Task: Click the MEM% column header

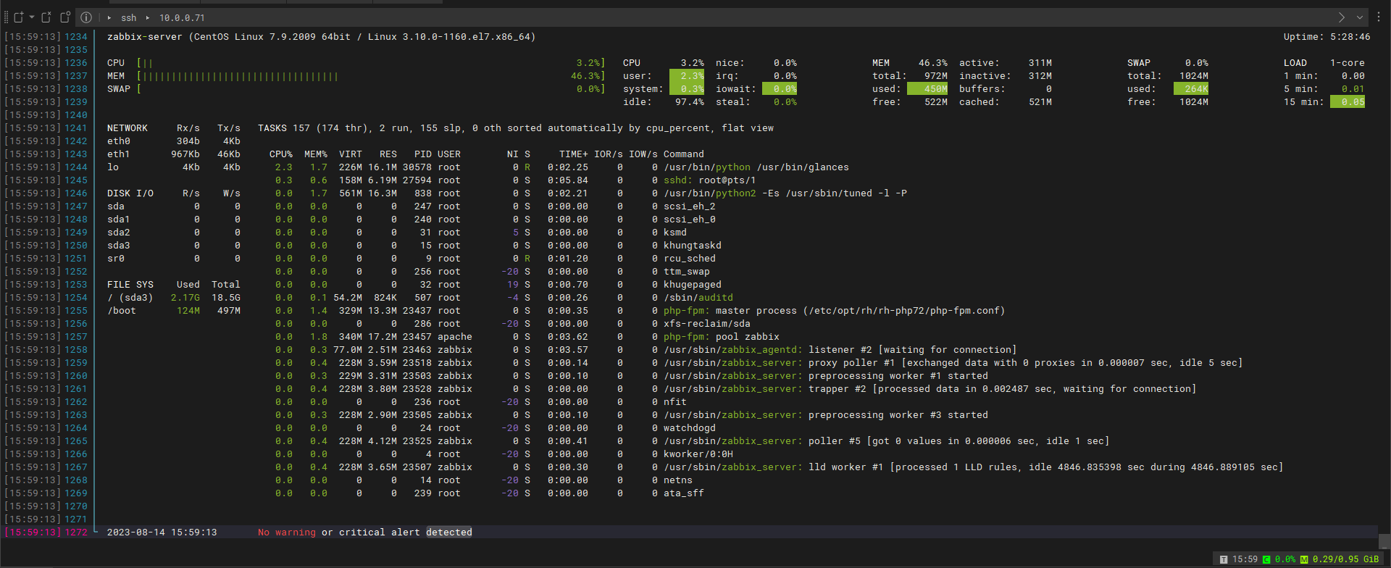Action: [316, 154]
